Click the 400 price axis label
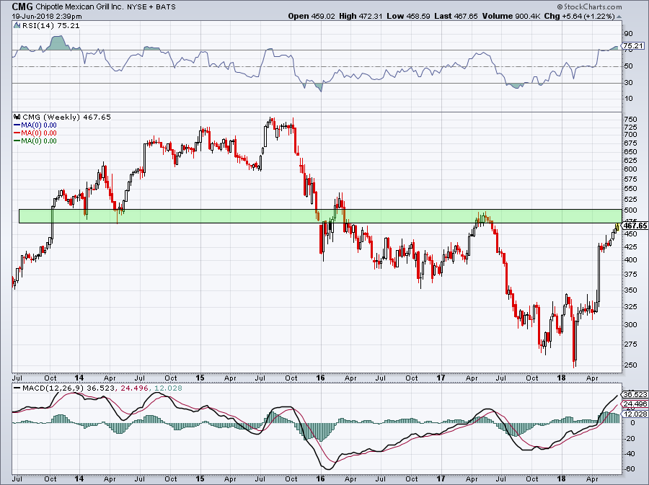This screenshot has width=649, height=485. (x=630, y=260)
